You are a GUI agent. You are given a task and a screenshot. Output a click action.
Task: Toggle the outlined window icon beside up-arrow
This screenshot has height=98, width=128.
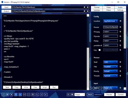pos(16,94)
